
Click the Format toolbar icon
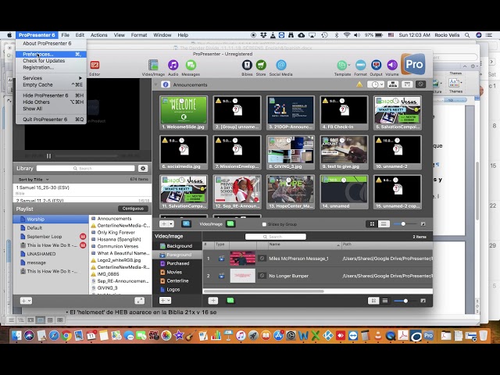pyautogui.click(x=360, y=66)
